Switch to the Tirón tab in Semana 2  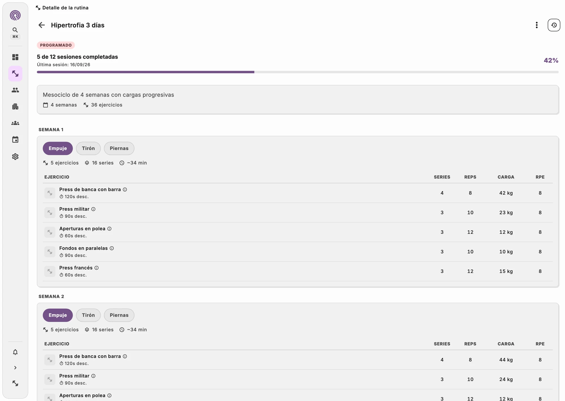click(x=88, y=315)
